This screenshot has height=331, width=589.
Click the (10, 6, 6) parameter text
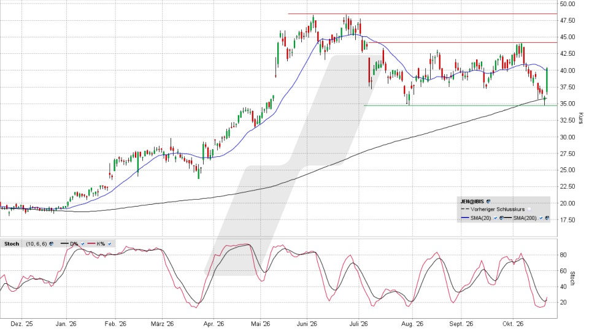click(36, 244)
